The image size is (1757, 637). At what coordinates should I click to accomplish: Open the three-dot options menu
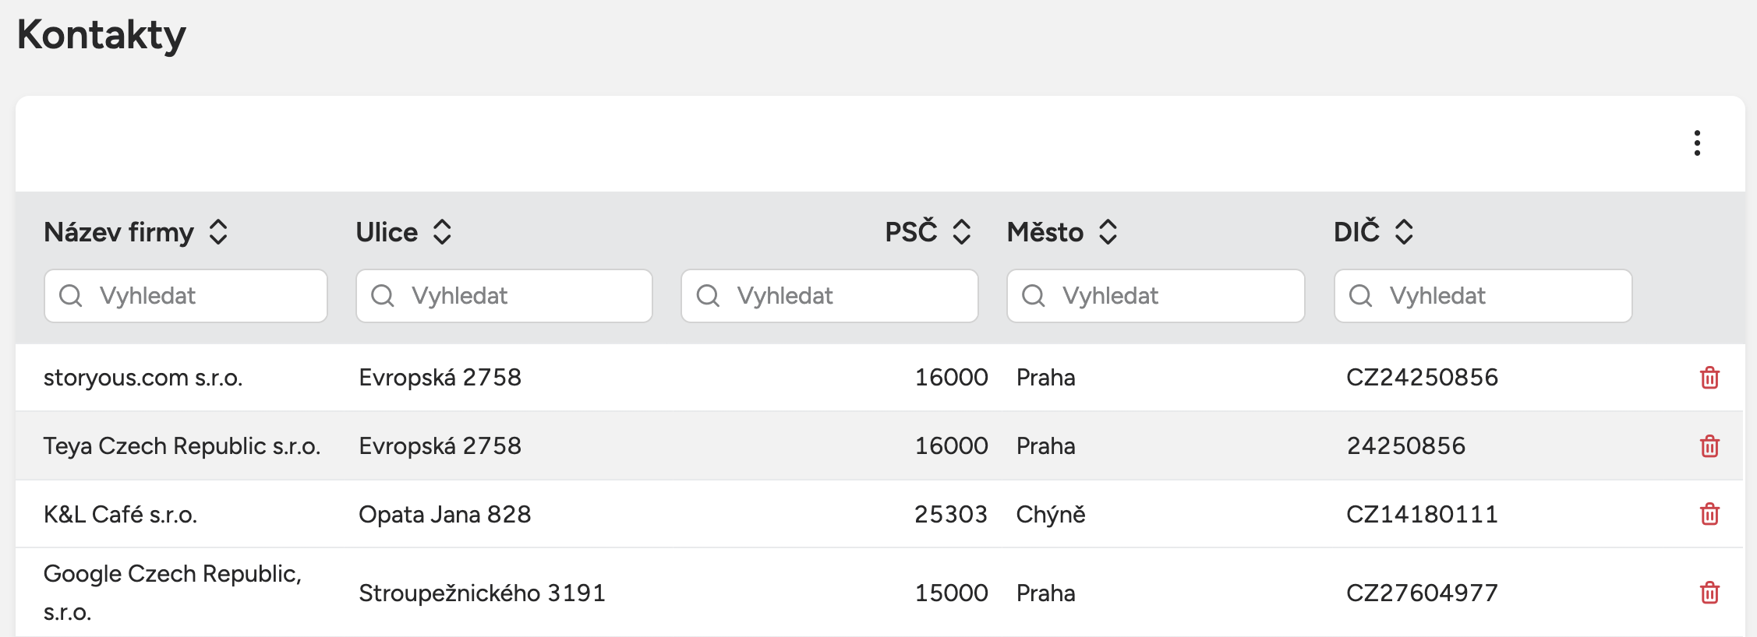[x=1696, y=143]
